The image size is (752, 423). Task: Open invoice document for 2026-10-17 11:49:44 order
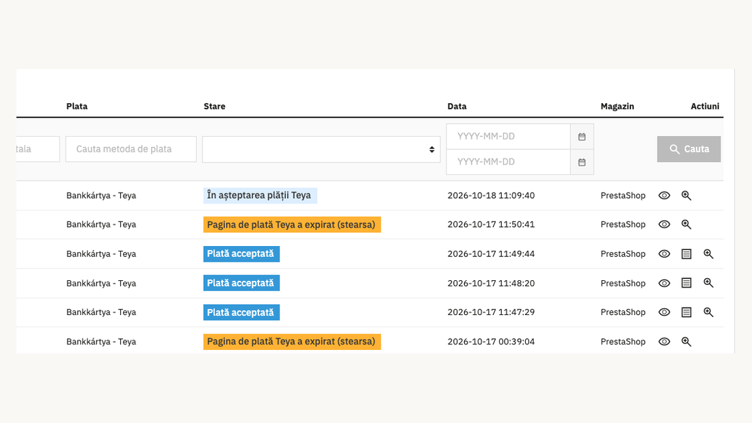coord(686,254)
